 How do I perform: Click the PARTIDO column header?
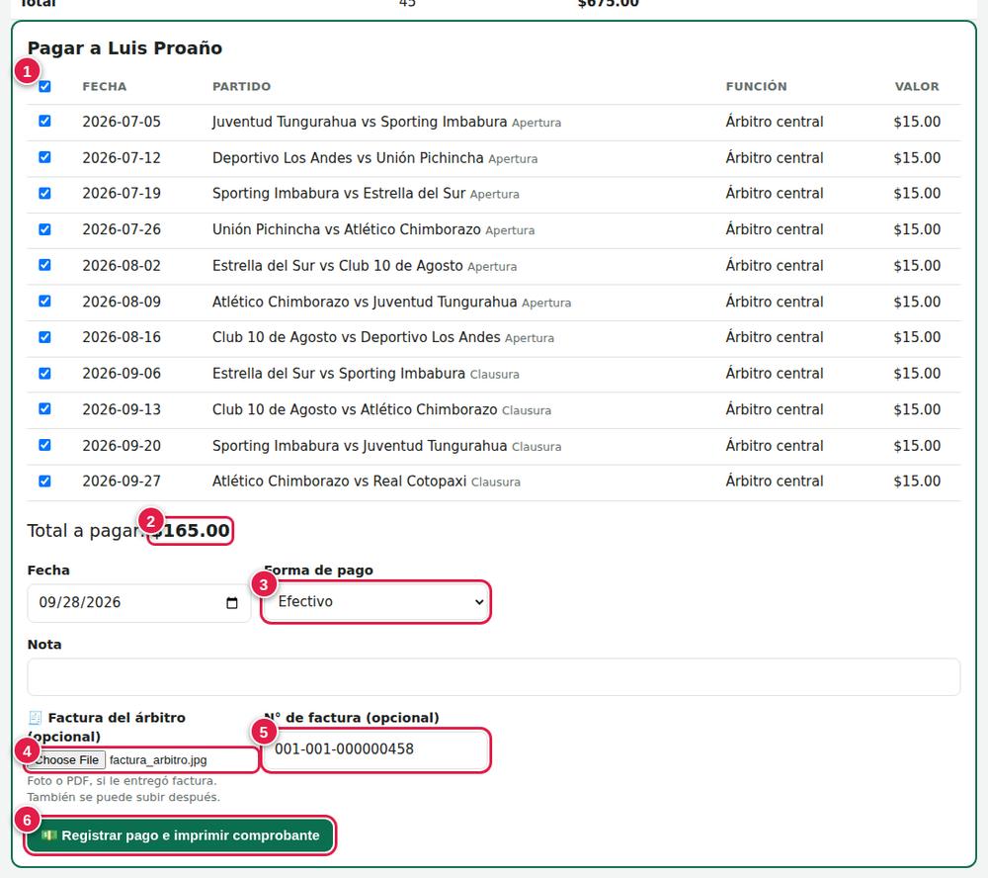241,86
